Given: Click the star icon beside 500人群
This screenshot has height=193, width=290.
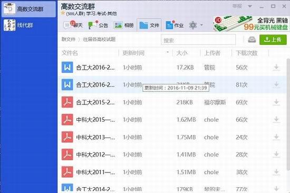Looking at the screenshot, I should coord(63,13).
